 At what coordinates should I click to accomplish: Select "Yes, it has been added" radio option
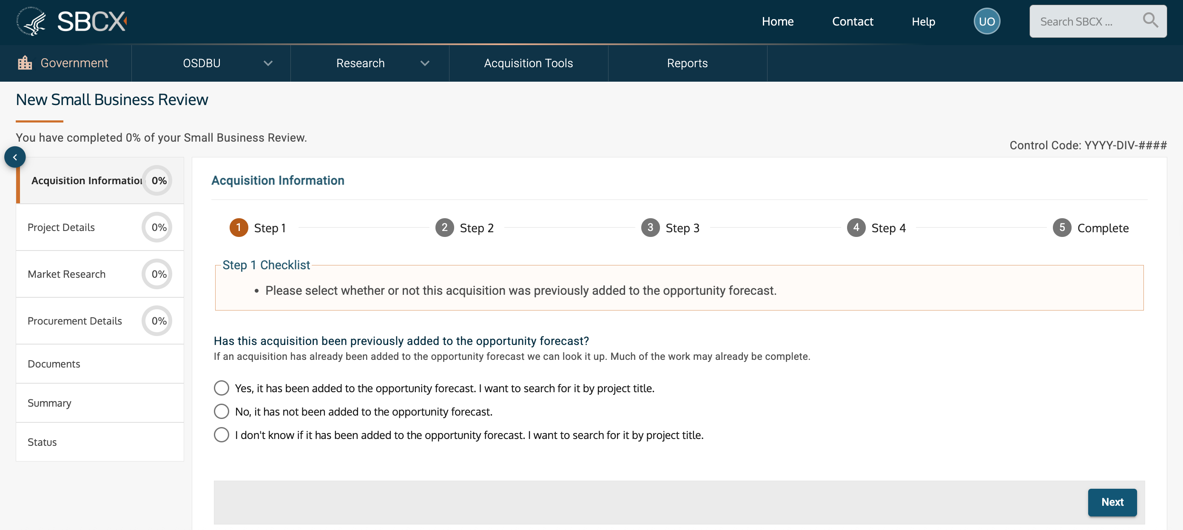click(222, 388)
